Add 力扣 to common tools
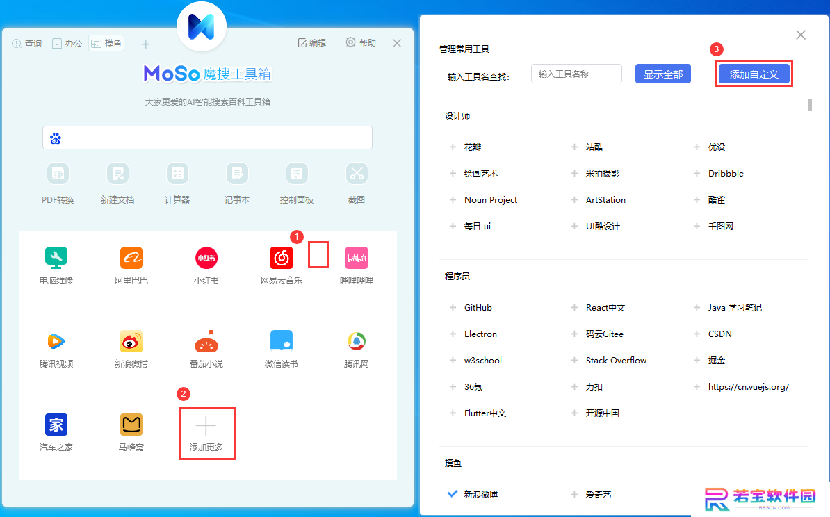The image size is (830, 517). tap(574, 387)
